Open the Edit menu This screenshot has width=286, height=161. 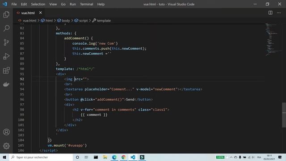pyautogui.click(x=24, y=4)
